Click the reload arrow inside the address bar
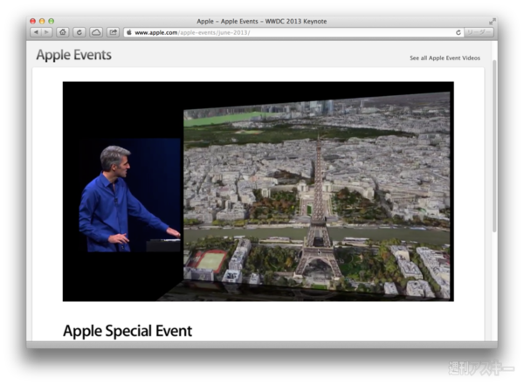This screenshot has width=524, height=385. (x=458, y=32)
